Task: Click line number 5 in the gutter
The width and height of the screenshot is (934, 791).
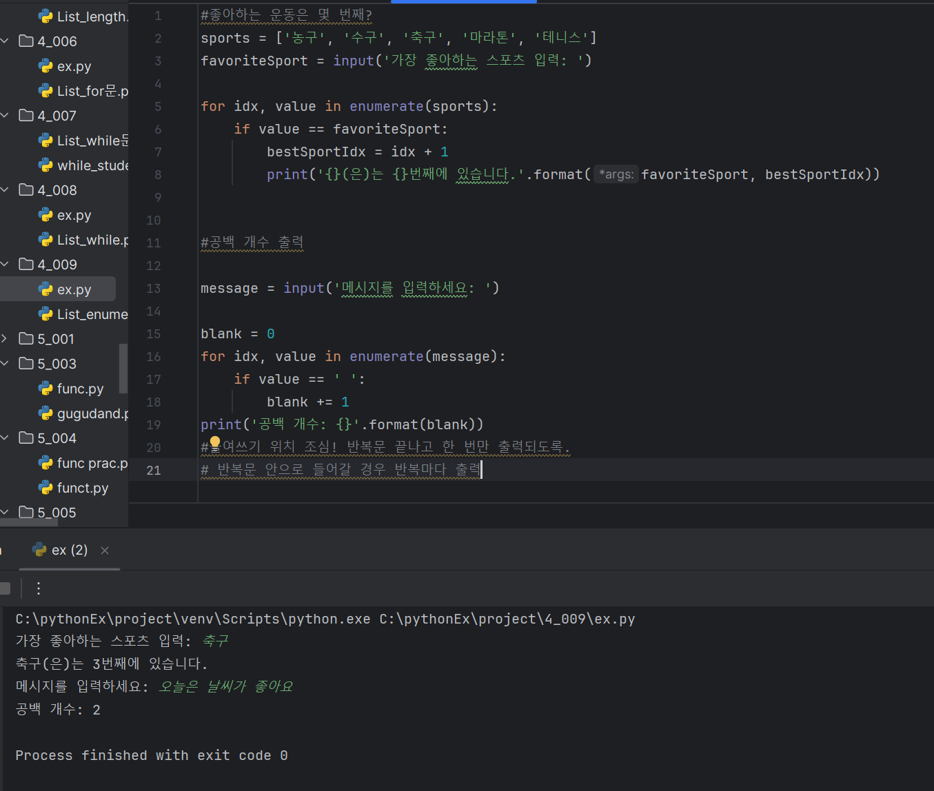Action: coord(158,107)
